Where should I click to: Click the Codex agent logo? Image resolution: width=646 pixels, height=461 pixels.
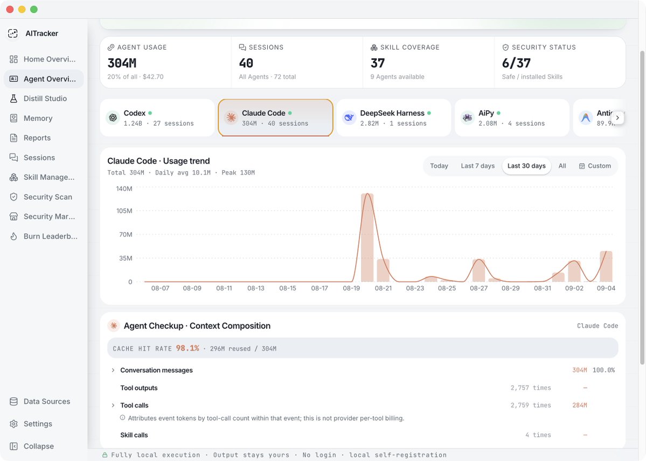[113, 118]
